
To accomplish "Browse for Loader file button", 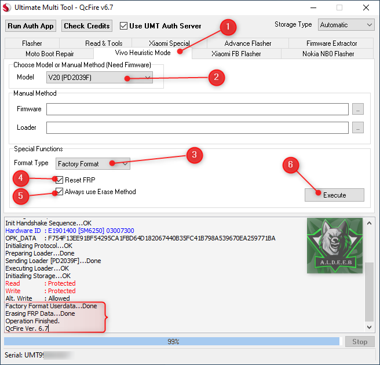I will pos(358,127).
